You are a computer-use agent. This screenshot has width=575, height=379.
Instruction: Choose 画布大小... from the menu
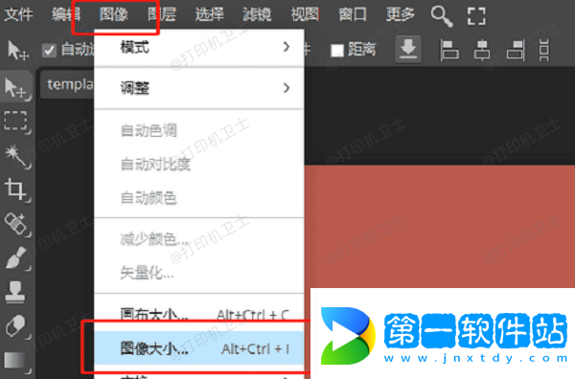[199, 314]
